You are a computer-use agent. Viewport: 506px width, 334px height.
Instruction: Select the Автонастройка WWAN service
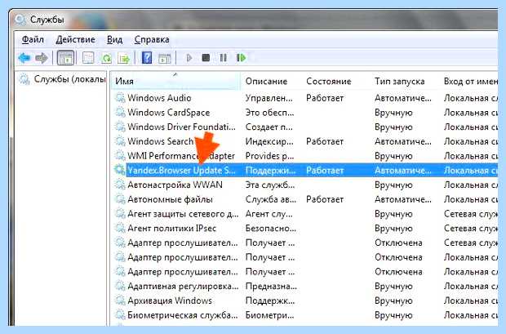point(175,185)
